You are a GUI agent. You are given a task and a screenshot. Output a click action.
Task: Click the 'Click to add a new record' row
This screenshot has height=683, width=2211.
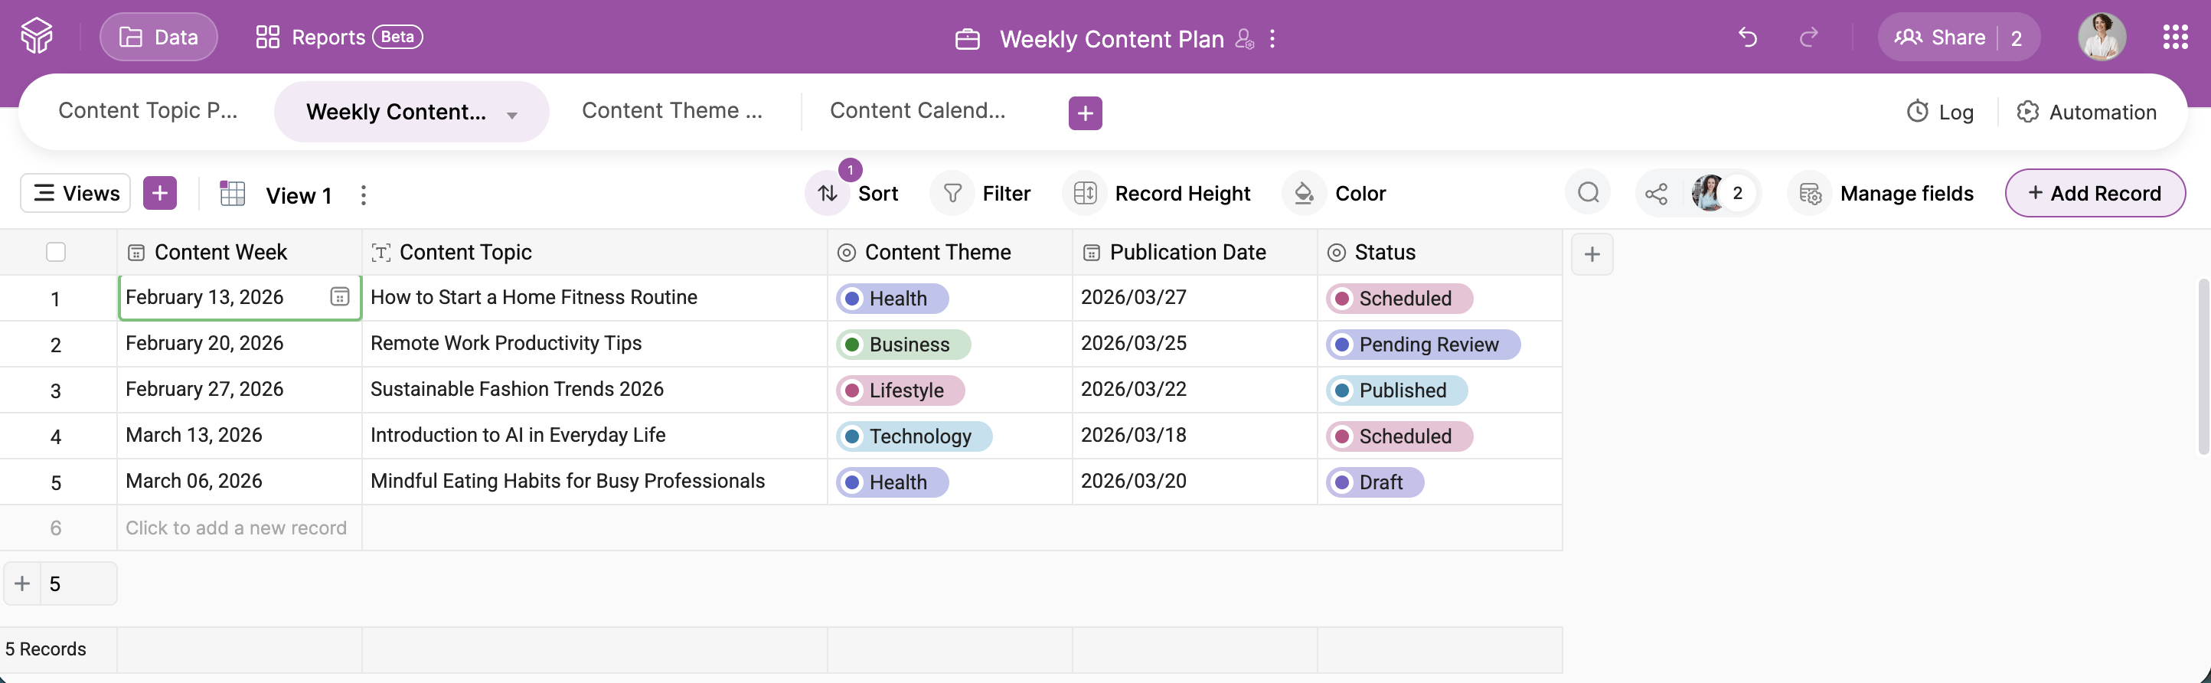pyautogui.click(x=236, y=528)
